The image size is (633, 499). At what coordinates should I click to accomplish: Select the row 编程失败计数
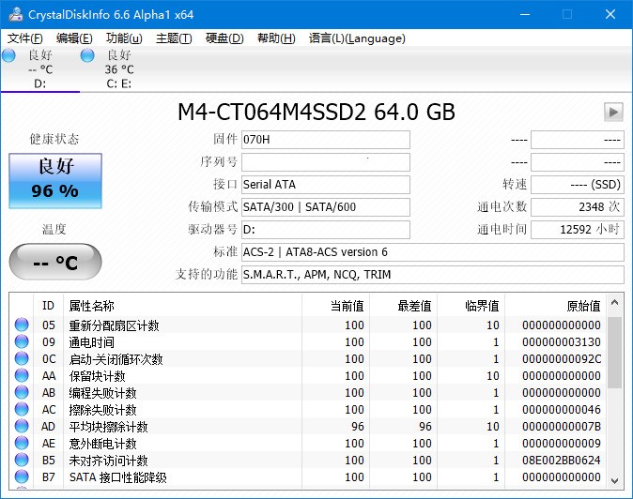coord(308,393)
